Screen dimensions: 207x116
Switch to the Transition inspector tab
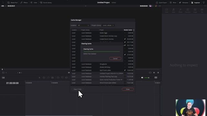(188, 11)
